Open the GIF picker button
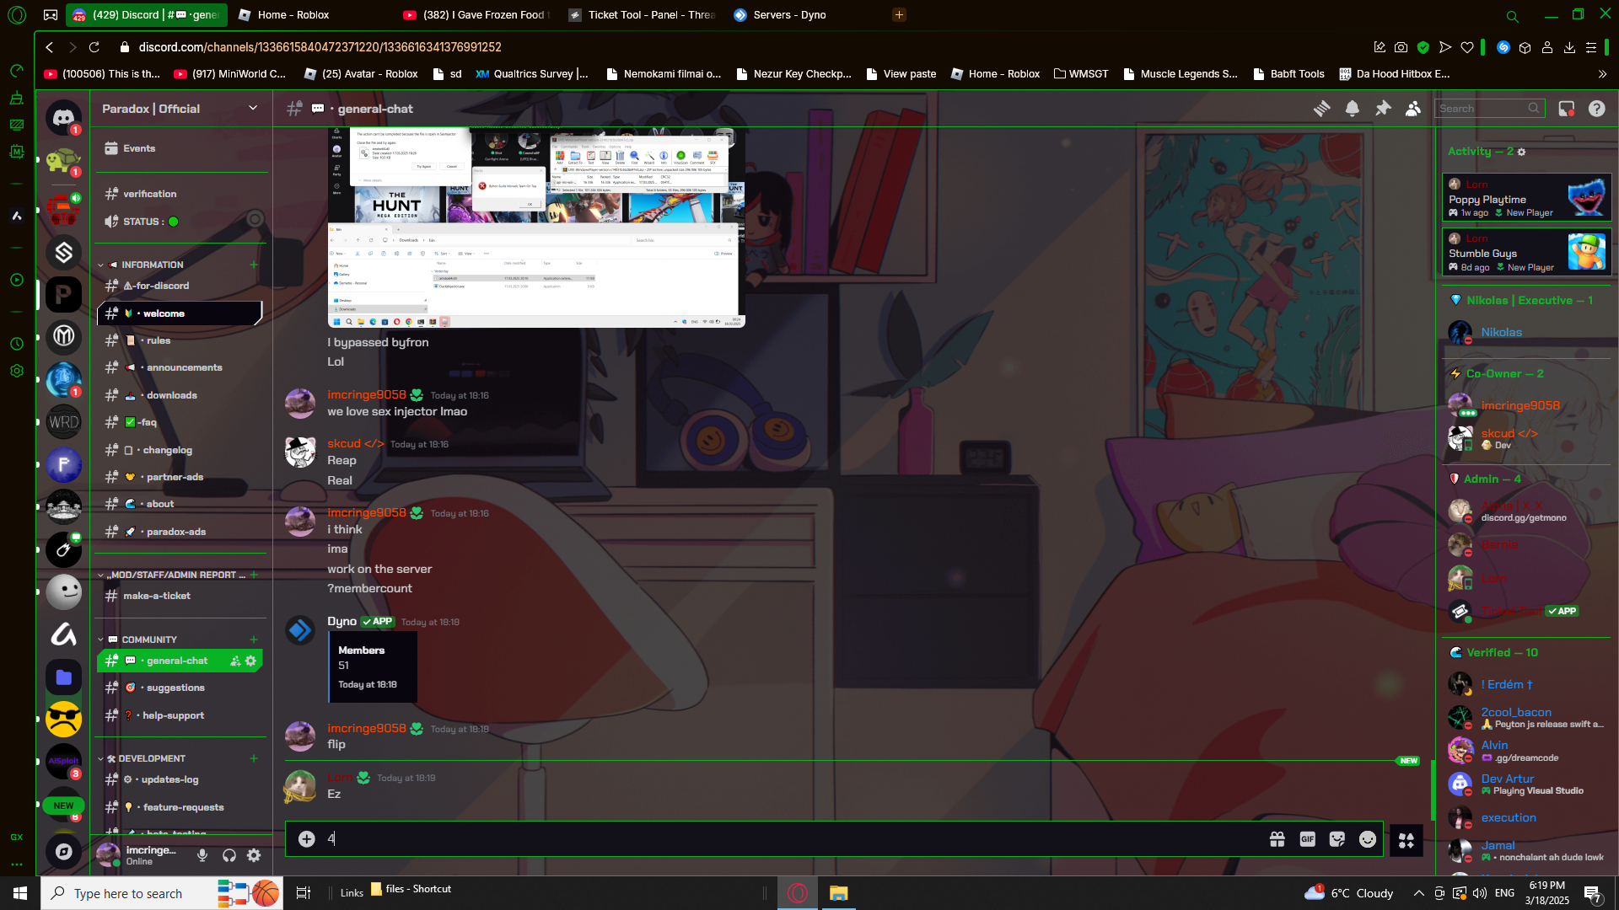Screen dimensions: 1619x910 (1307, 839)
